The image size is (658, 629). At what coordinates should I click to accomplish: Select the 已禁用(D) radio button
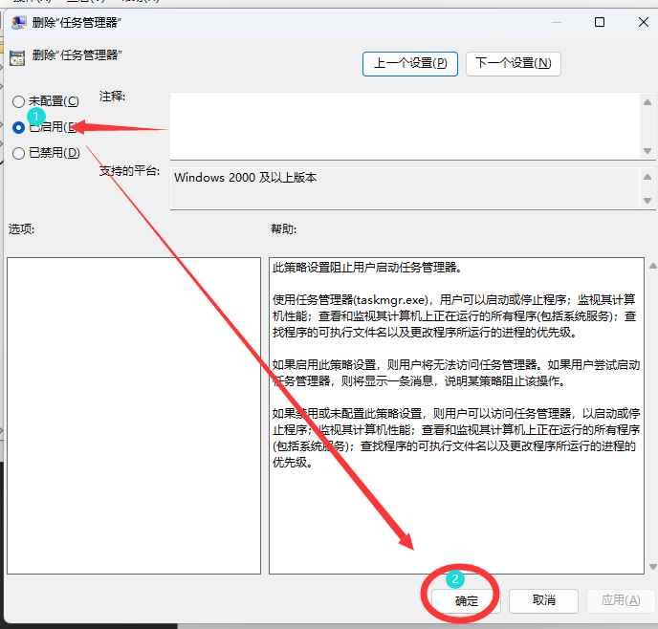point(18,153)
